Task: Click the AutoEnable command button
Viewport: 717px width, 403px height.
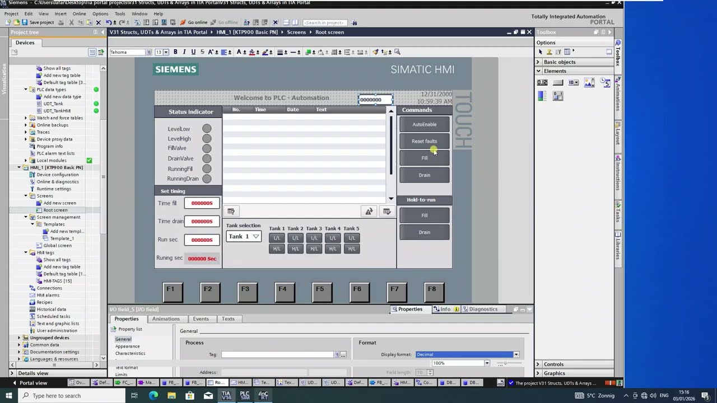Action: pyautogui.click(x=425, y=125)
